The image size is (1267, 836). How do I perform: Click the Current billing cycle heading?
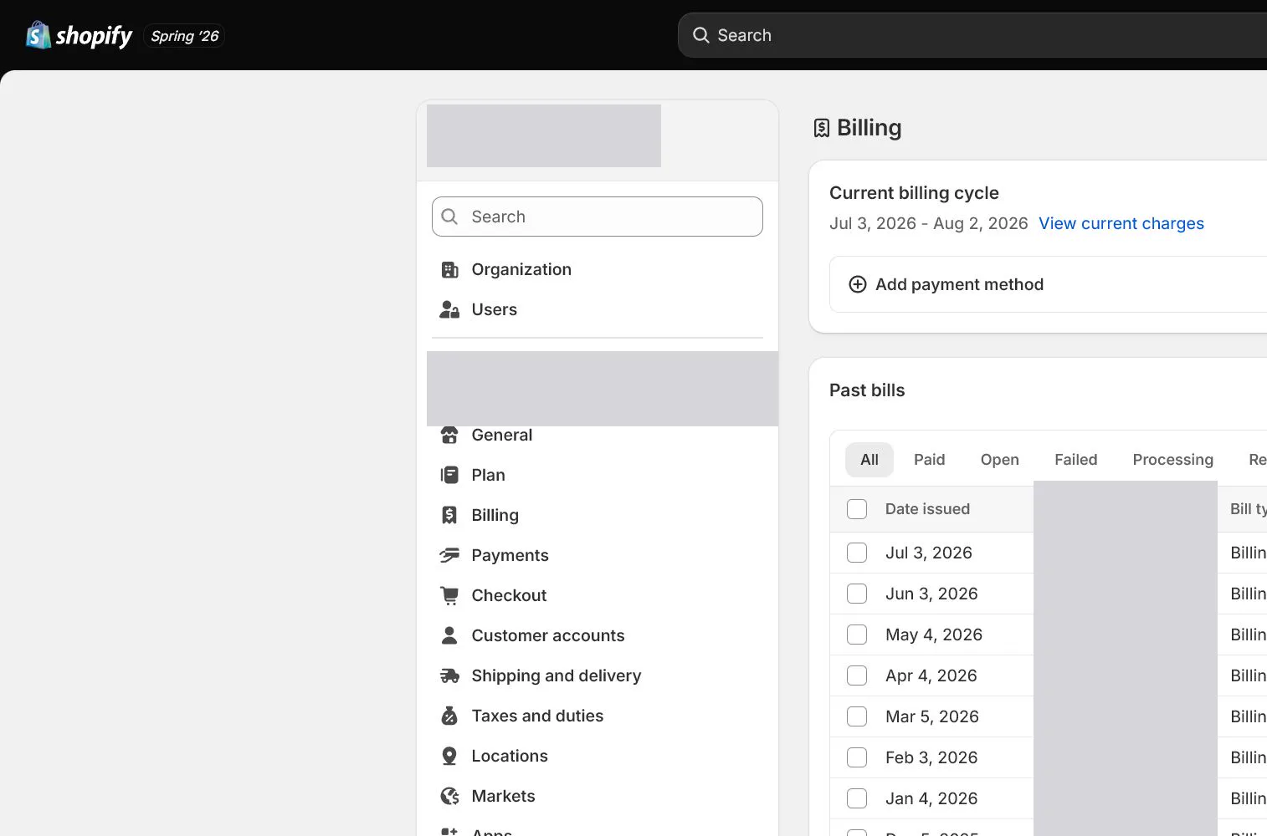pos(914,193)
